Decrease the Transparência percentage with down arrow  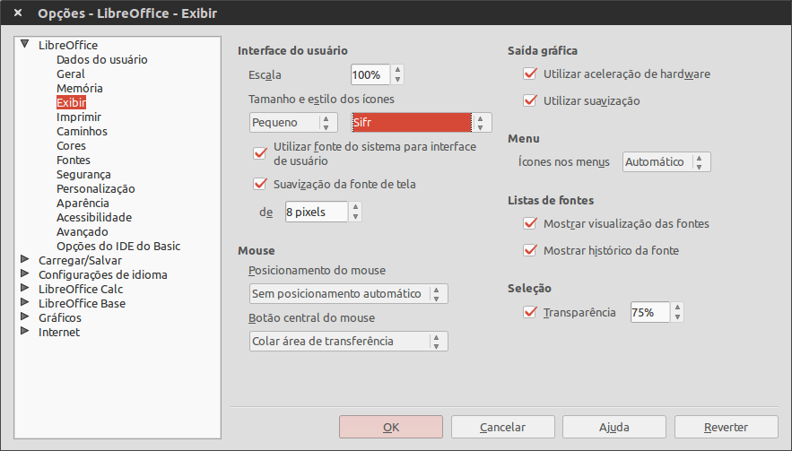(677, 317)
